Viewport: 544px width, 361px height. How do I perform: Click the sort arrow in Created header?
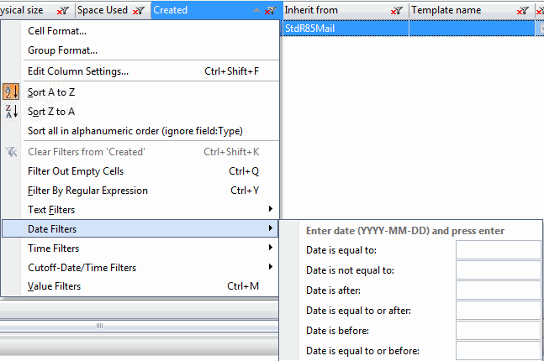click(256, 10)
